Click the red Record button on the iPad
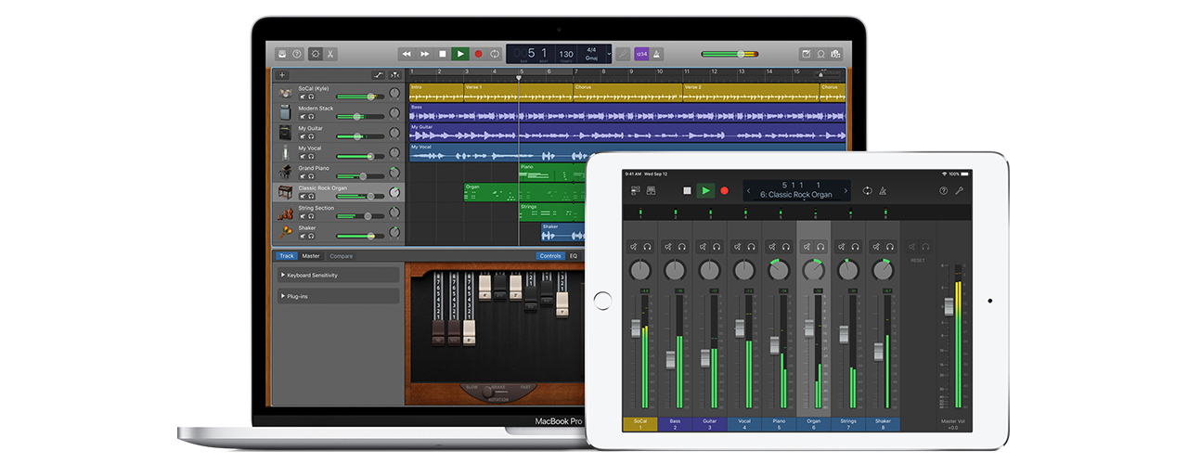 point(725,190)
